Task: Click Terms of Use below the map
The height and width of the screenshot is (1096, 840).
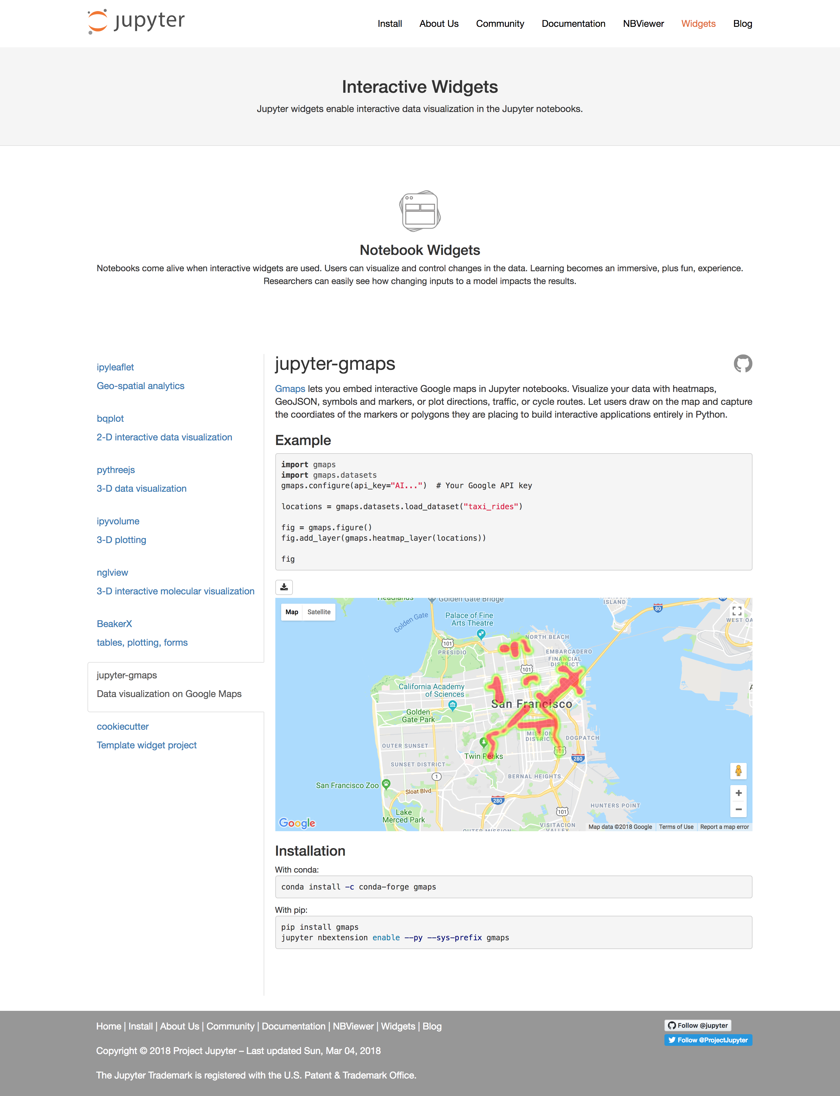Action: pyautogui.click(x=676, y=827)
